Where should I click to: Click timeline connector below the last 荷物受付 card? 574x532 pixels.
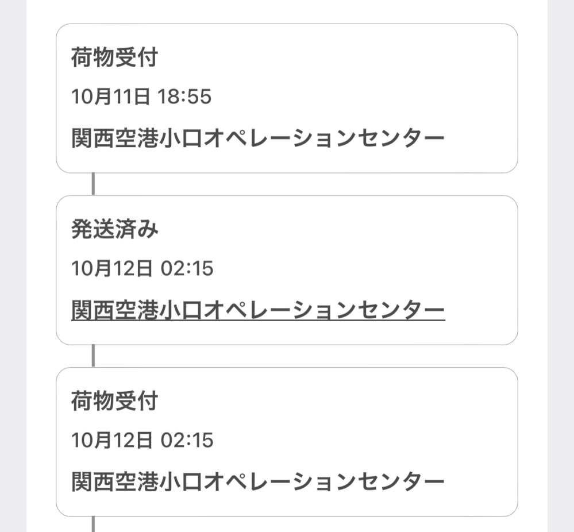tap(93, 524)
